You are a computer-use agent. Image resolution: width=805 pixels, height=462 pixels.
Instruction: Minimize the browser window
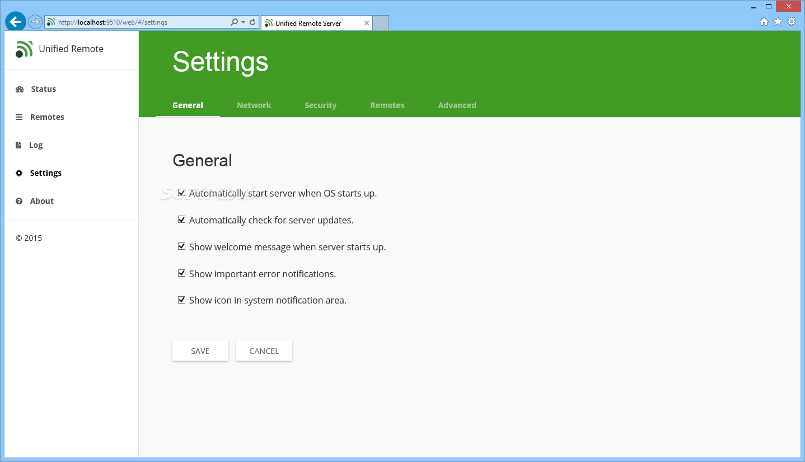[x=753, y=6]
